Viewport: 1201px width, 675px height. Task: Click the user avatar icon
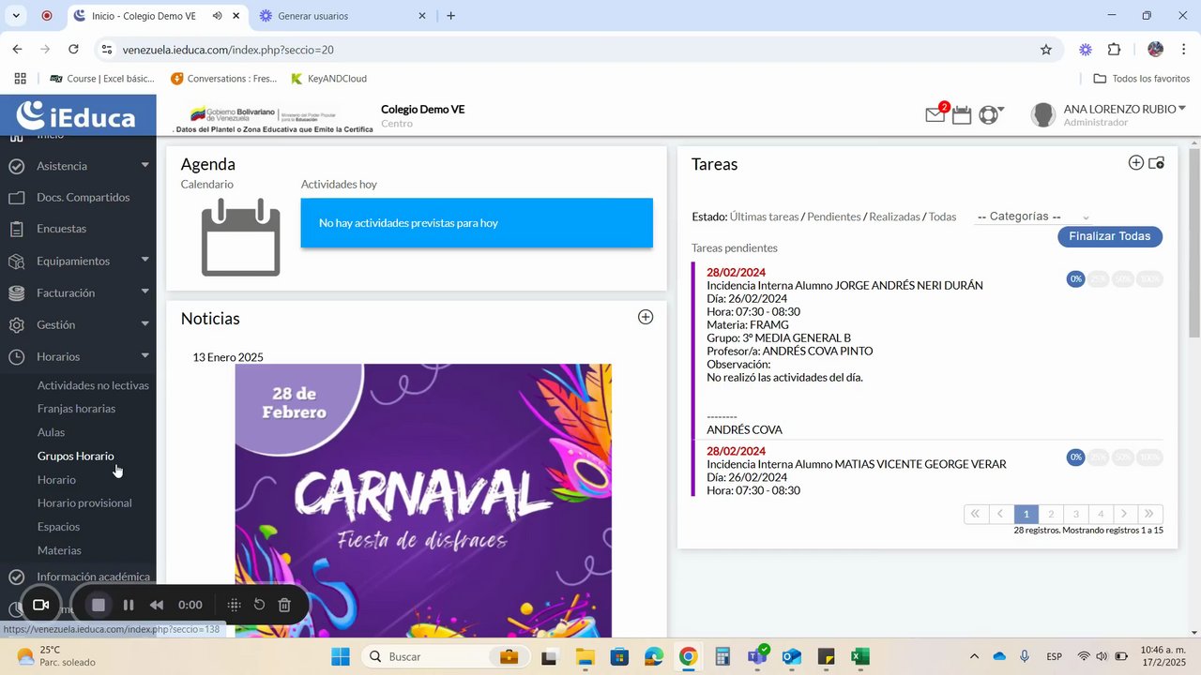(1042, 114)
